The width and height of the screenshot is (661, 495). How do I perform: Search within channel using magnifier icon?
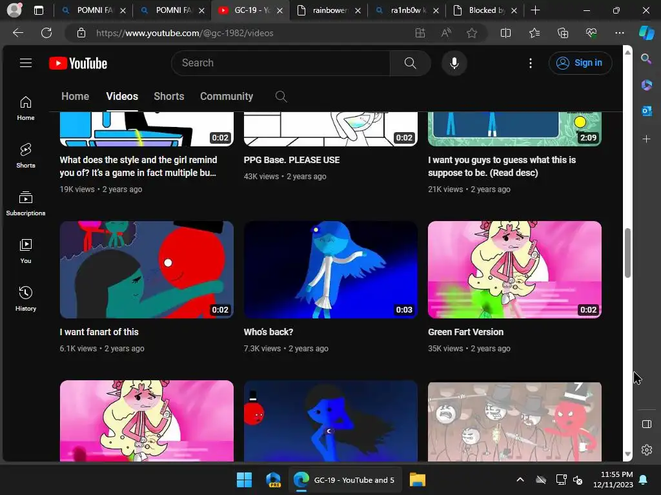(281, 97)
